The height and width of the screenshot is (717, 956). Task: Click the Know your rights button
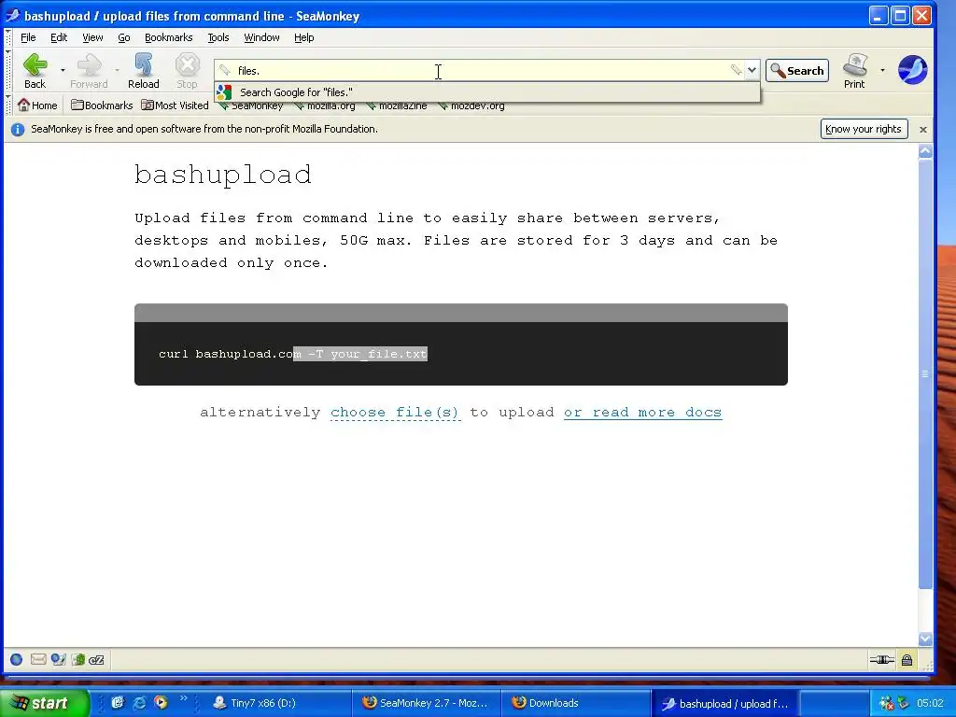point(864,129)
